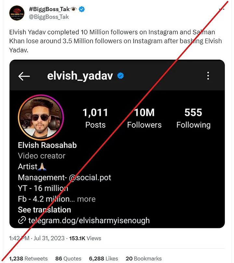
Task: Expand the bio with the 'more' link
Action: coord(87,199)
